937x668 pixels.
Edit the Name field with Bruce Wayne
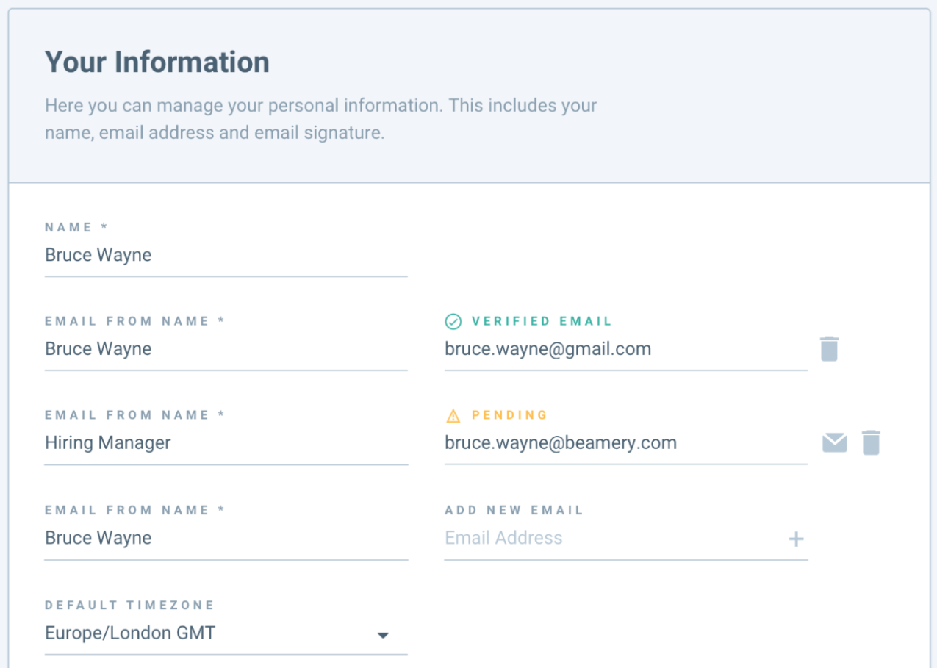(x=226, y=255)
